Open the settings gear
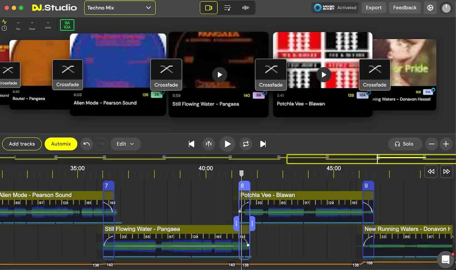456x270 pixels. (430, 8)
